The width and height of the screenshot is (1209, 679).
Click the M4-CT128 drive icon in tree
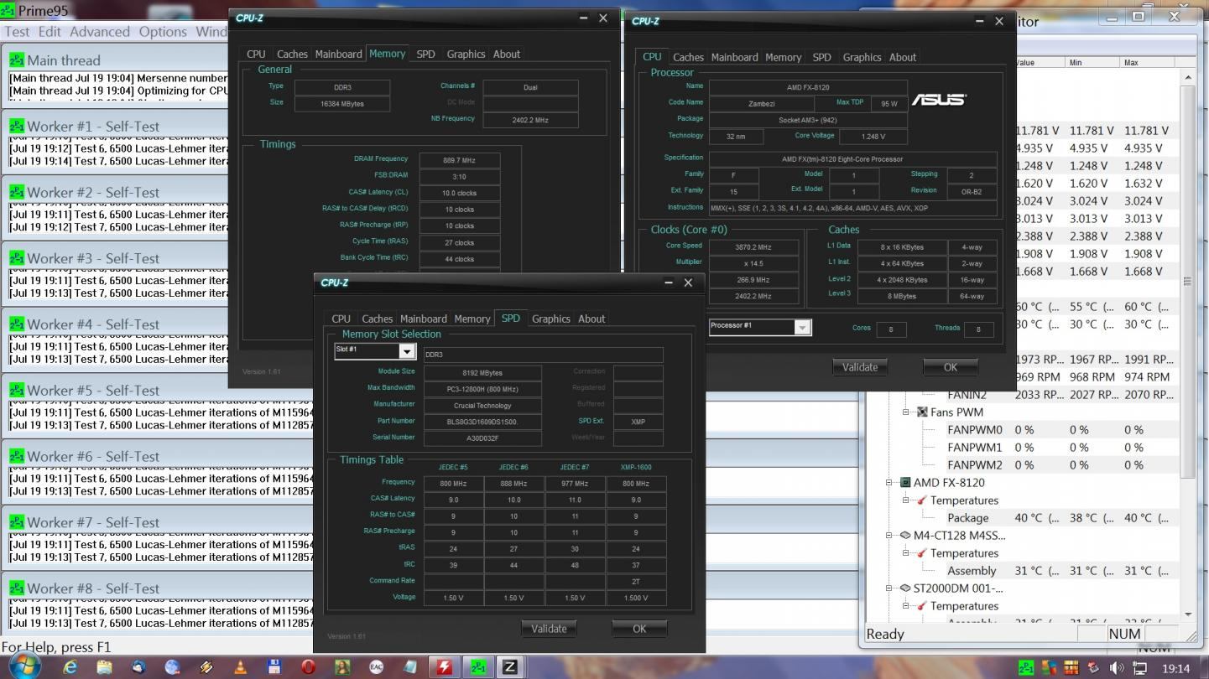905,535
